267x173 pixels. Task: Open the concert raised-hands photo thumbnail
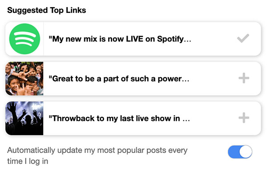24,118
